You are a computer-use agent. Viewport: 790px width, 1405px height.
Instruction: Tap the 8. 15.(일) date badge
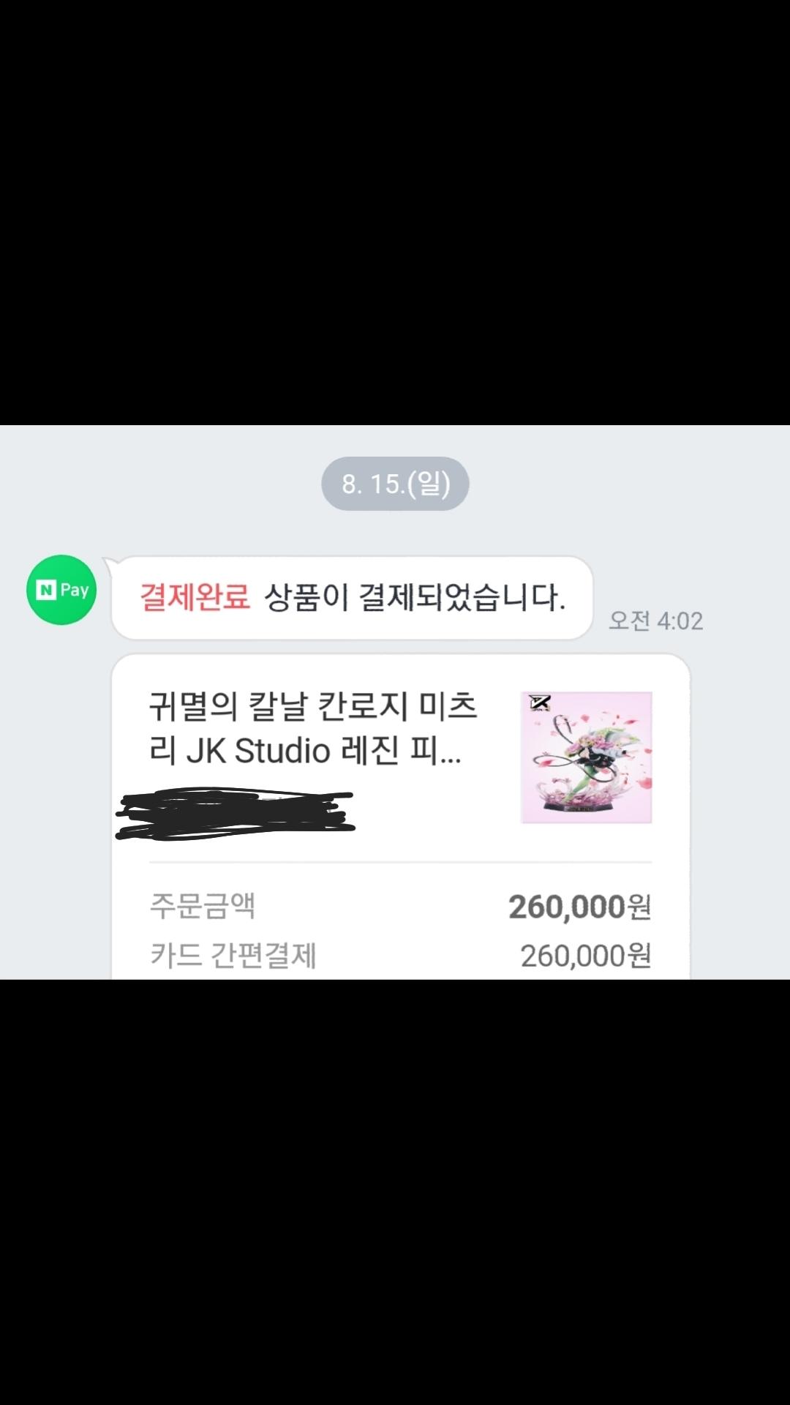[x=395, y=484]
